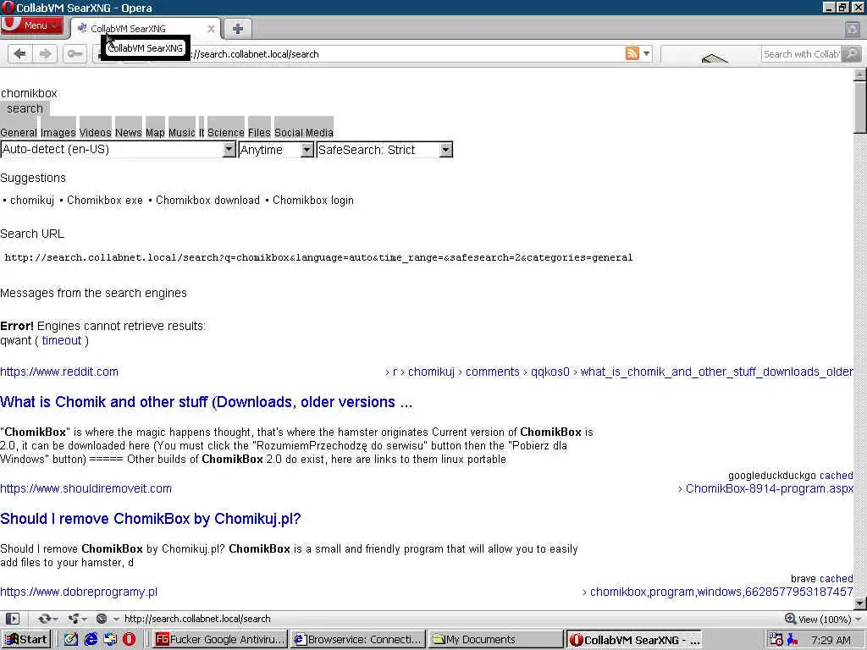Select the Chomikbox login suggestion

tap(313, 200)
